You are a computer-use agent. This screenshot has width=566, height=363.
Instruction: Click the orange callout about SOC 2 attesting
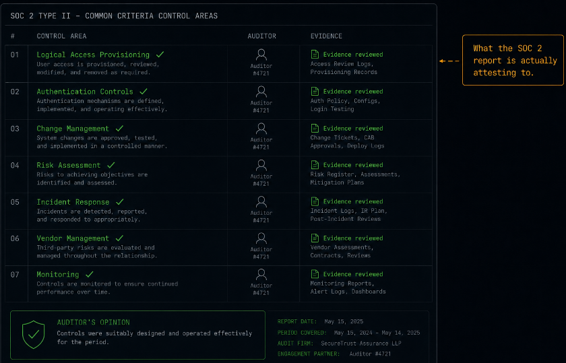pos(513,60)
